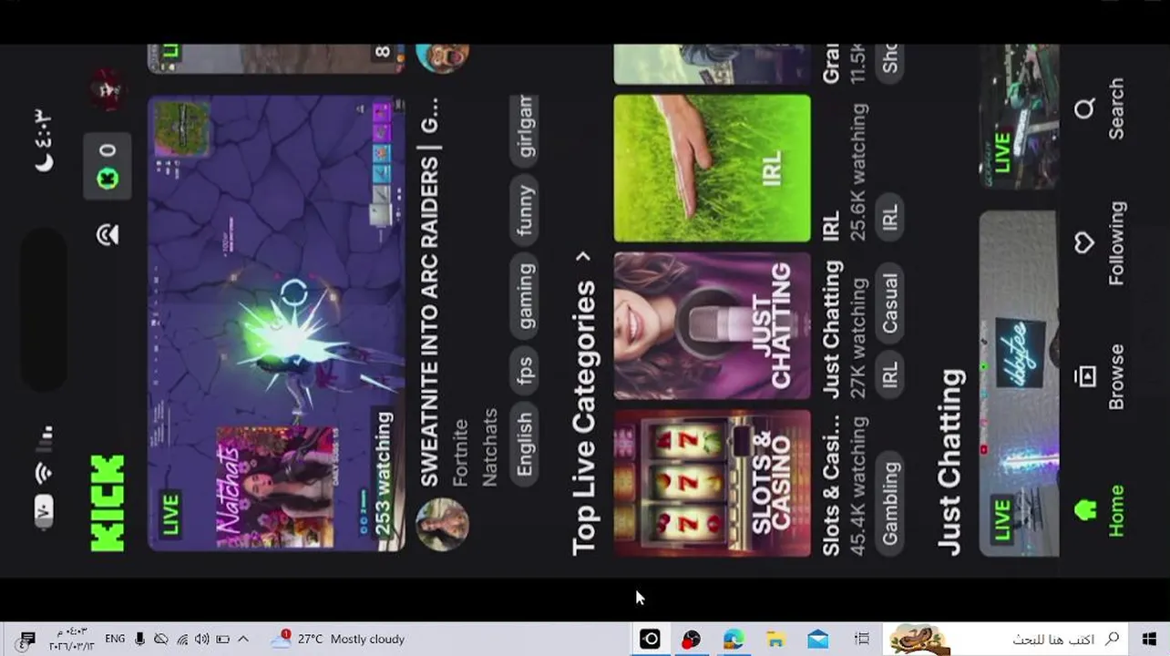Open the active screen mirroring taskbar app
This screenshot has height=656, width=1170.
(x=650, y=639)
